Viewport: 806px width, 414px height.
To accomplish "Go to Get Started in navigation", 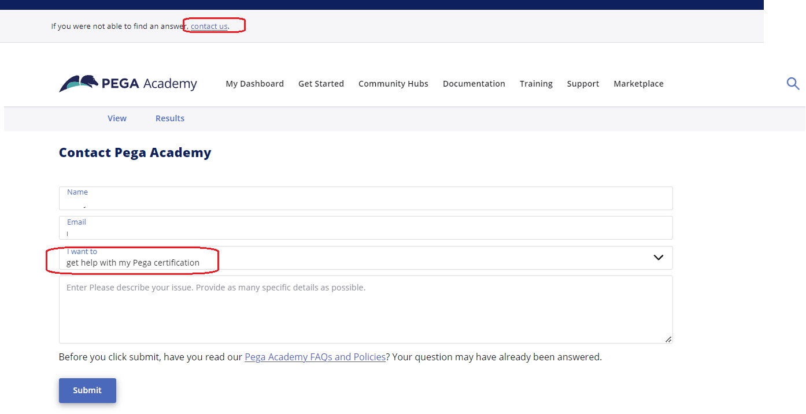I will click(x=321, y=84).
